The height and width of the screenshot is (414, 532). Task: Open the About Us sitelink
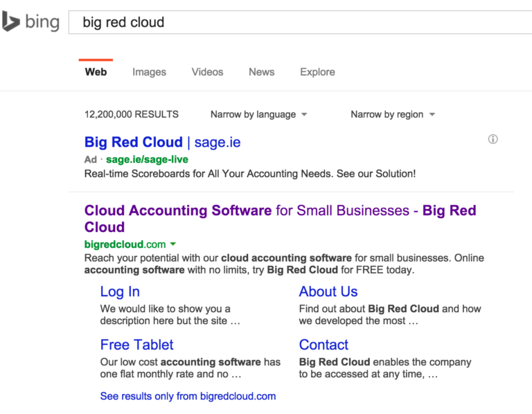pyautogui.click(x=328, y=291)
